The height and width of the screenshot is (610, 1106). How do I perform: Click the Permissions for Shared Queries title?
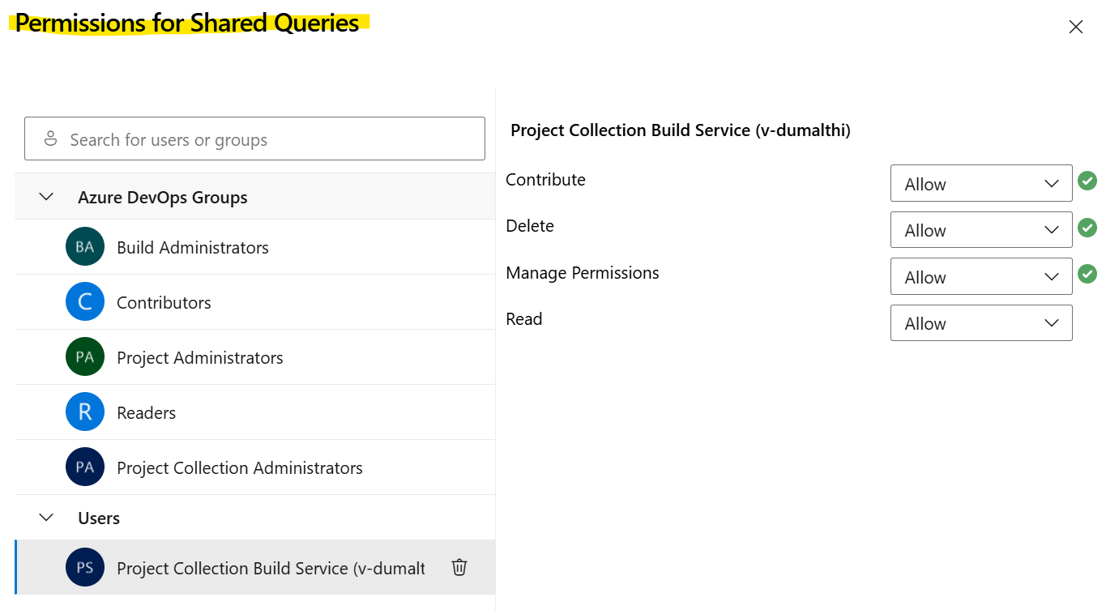pyautogui.click(x=187, y=23)
